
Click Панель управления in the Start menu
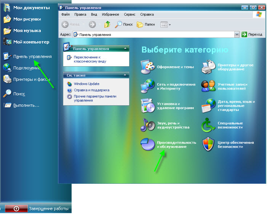27,56
